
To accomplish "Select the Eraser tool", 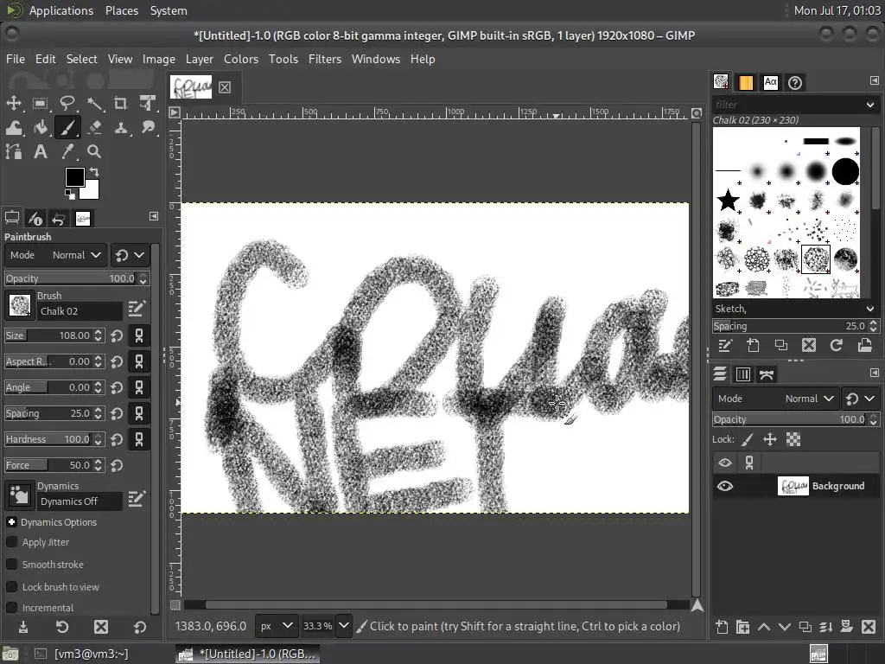I will [94, 128].
